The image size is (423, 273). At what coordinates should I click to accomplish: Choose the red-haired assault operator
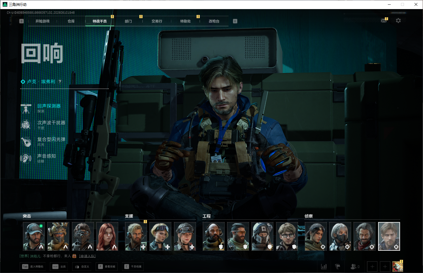click(107, 236)
